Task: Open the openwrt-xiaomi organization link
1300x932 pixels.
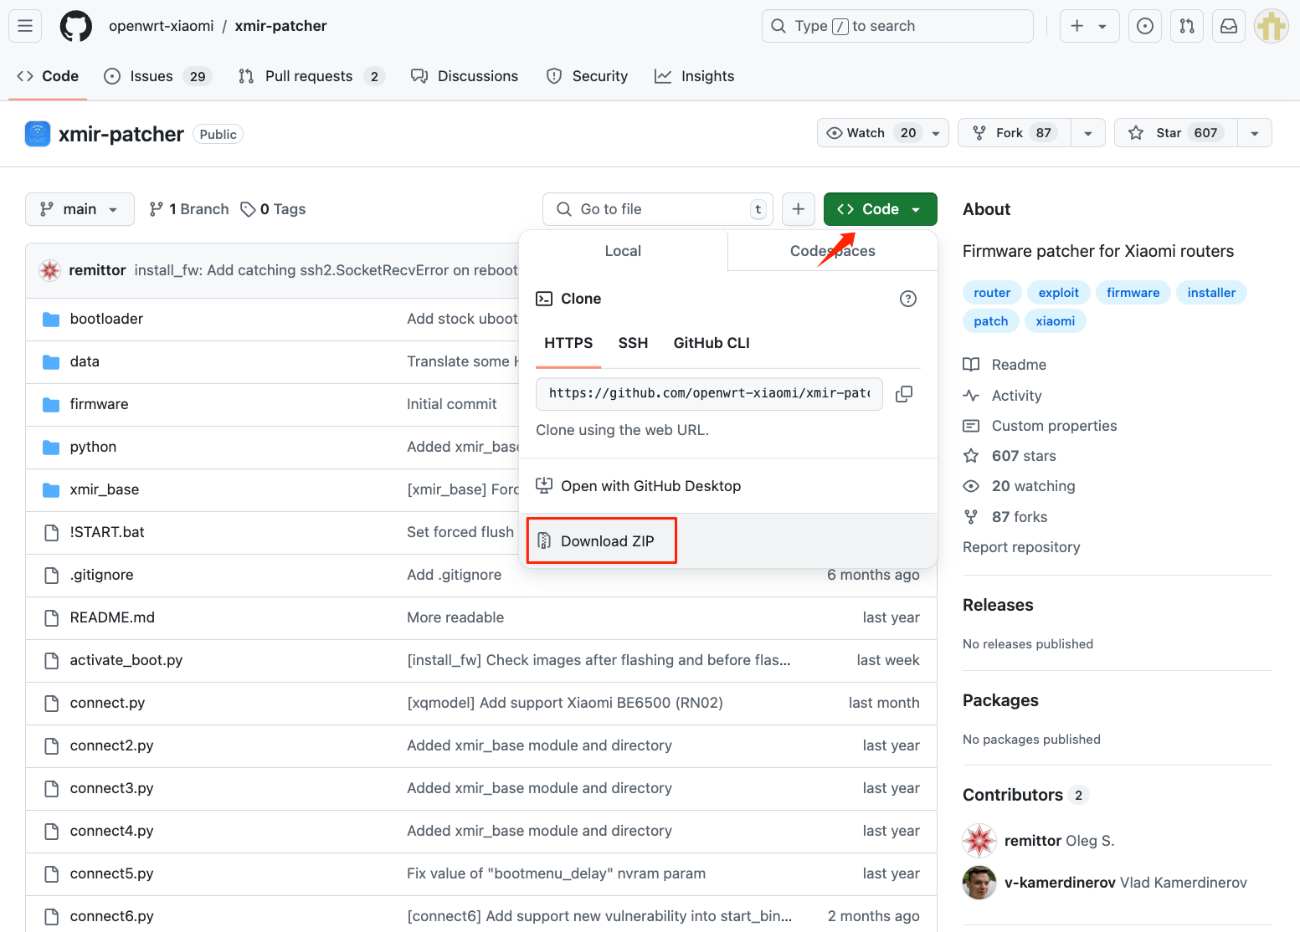Action: point(162,26)
